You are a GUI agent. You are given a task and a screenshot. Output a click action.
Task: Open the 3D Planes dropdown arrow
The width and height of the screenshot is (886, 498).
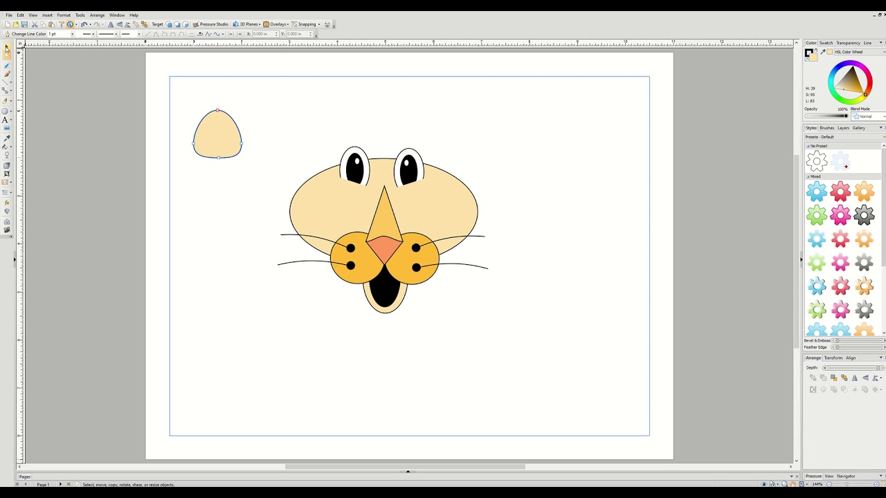tap(260, 24)
